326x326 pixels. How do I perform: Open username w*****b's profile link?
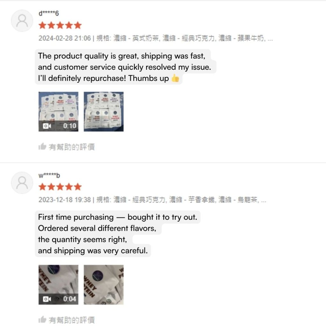[49, 175]
